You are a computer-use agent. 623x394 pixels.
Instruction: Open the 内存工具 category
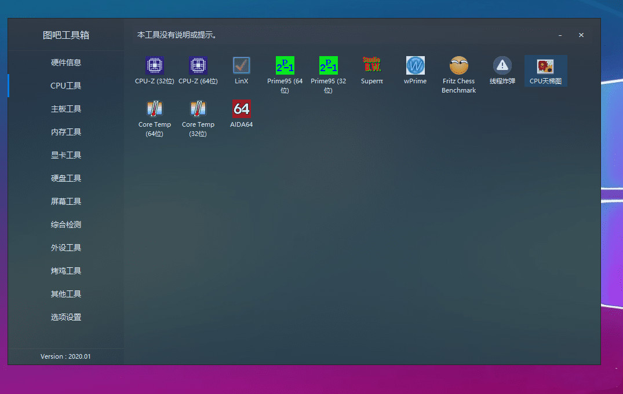(x=66, y=132)
